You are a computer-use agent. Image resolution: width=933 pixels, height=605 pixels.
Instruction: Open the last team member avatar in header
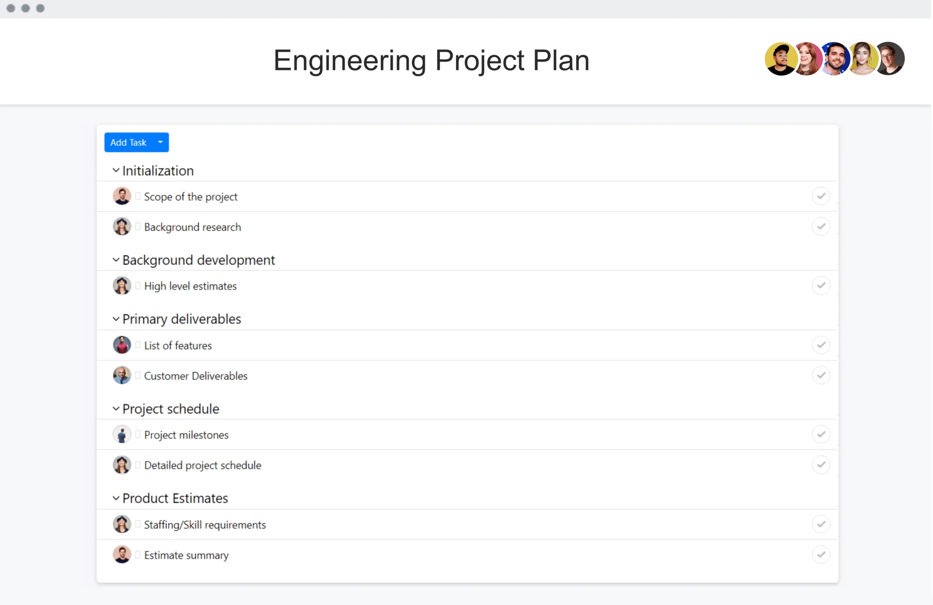(890, 58)
